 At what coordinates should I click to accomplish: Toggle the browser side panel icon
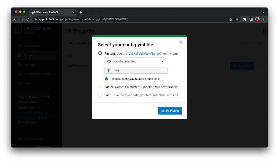(251, 19)
